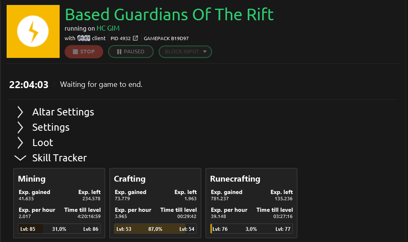The image size is (408, 242).
Task: Click the Runecrafting level progress bar
Action: pyautogui.click(x=251, y=229)
